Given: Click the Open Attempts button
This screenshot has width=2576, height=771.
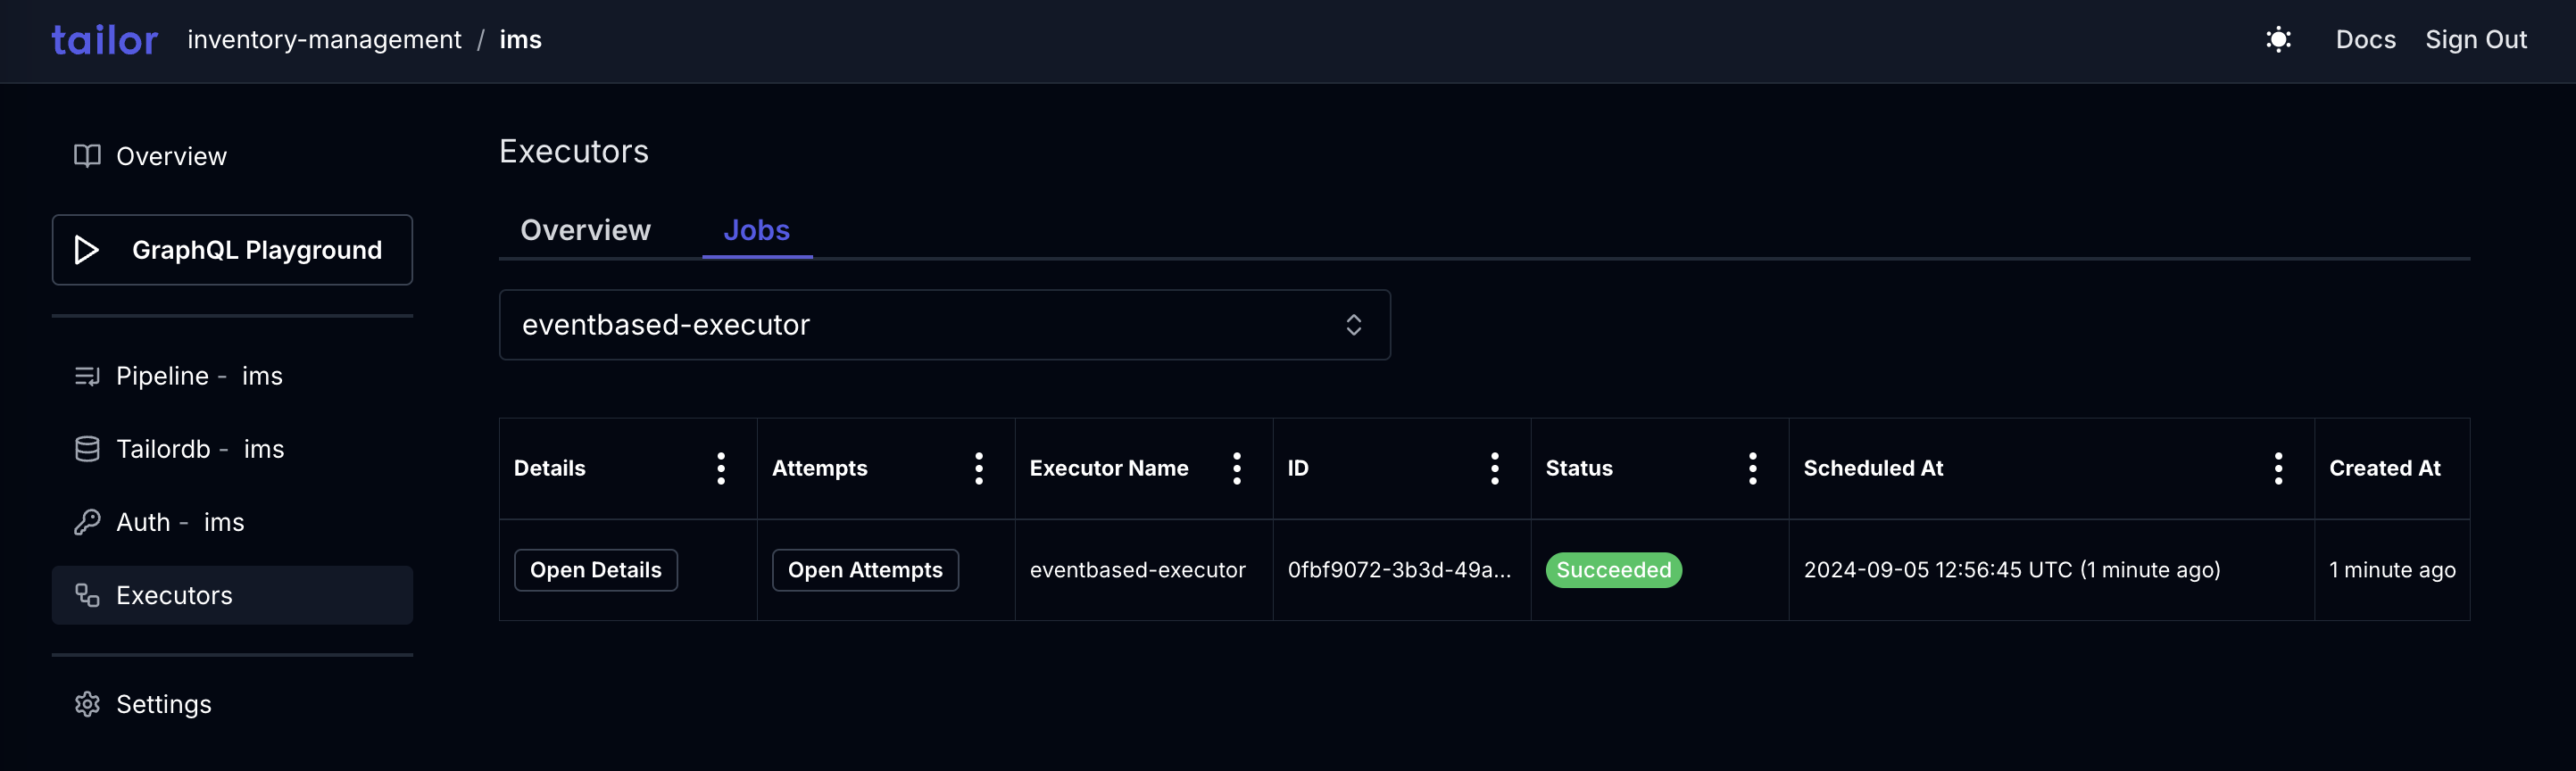Looking at the screenshot, I should [865, 570].
